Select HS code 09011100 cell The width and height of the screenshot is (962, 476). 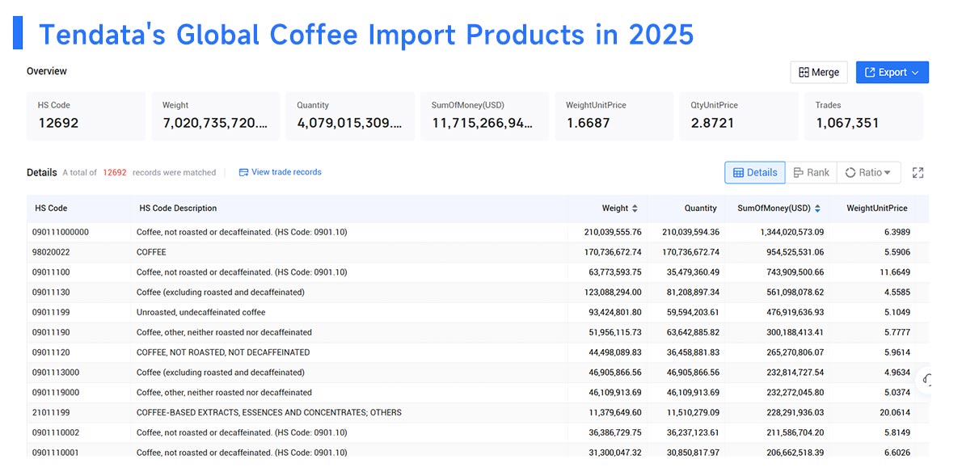(50, 272)
